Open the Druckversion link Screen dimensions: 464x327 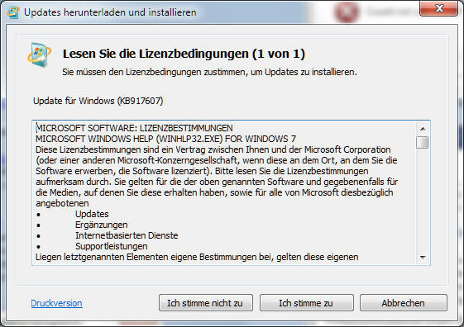click(56, 303)
